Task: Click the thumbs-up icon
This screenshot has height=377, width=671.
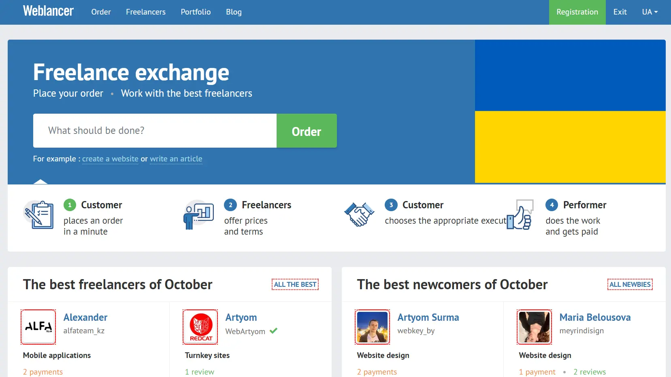Action: pos(520,214)
